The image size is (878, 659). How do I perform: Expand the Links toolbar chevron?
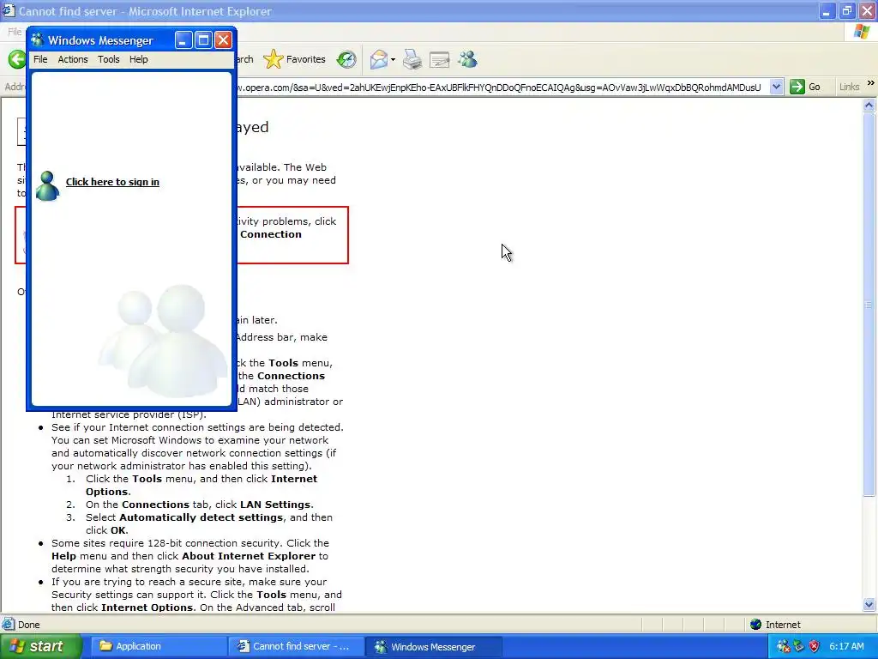(x=871, y=83)
